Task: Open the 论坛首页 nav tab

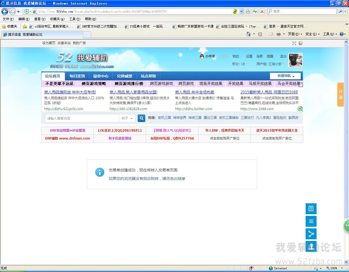Action: click(x=53, y=76)
